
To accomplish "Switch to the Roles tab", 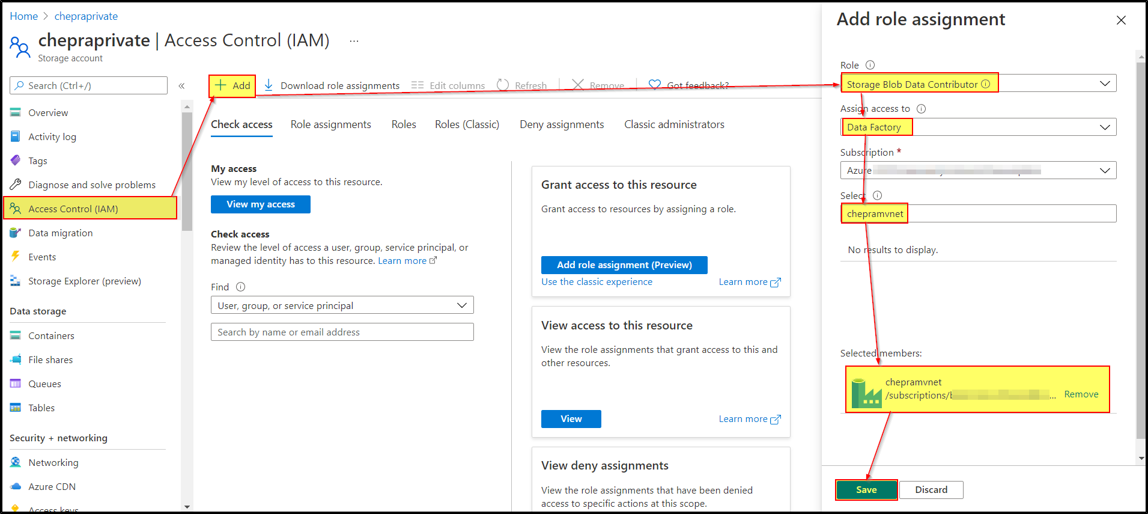I will click(x=404, y=124).
